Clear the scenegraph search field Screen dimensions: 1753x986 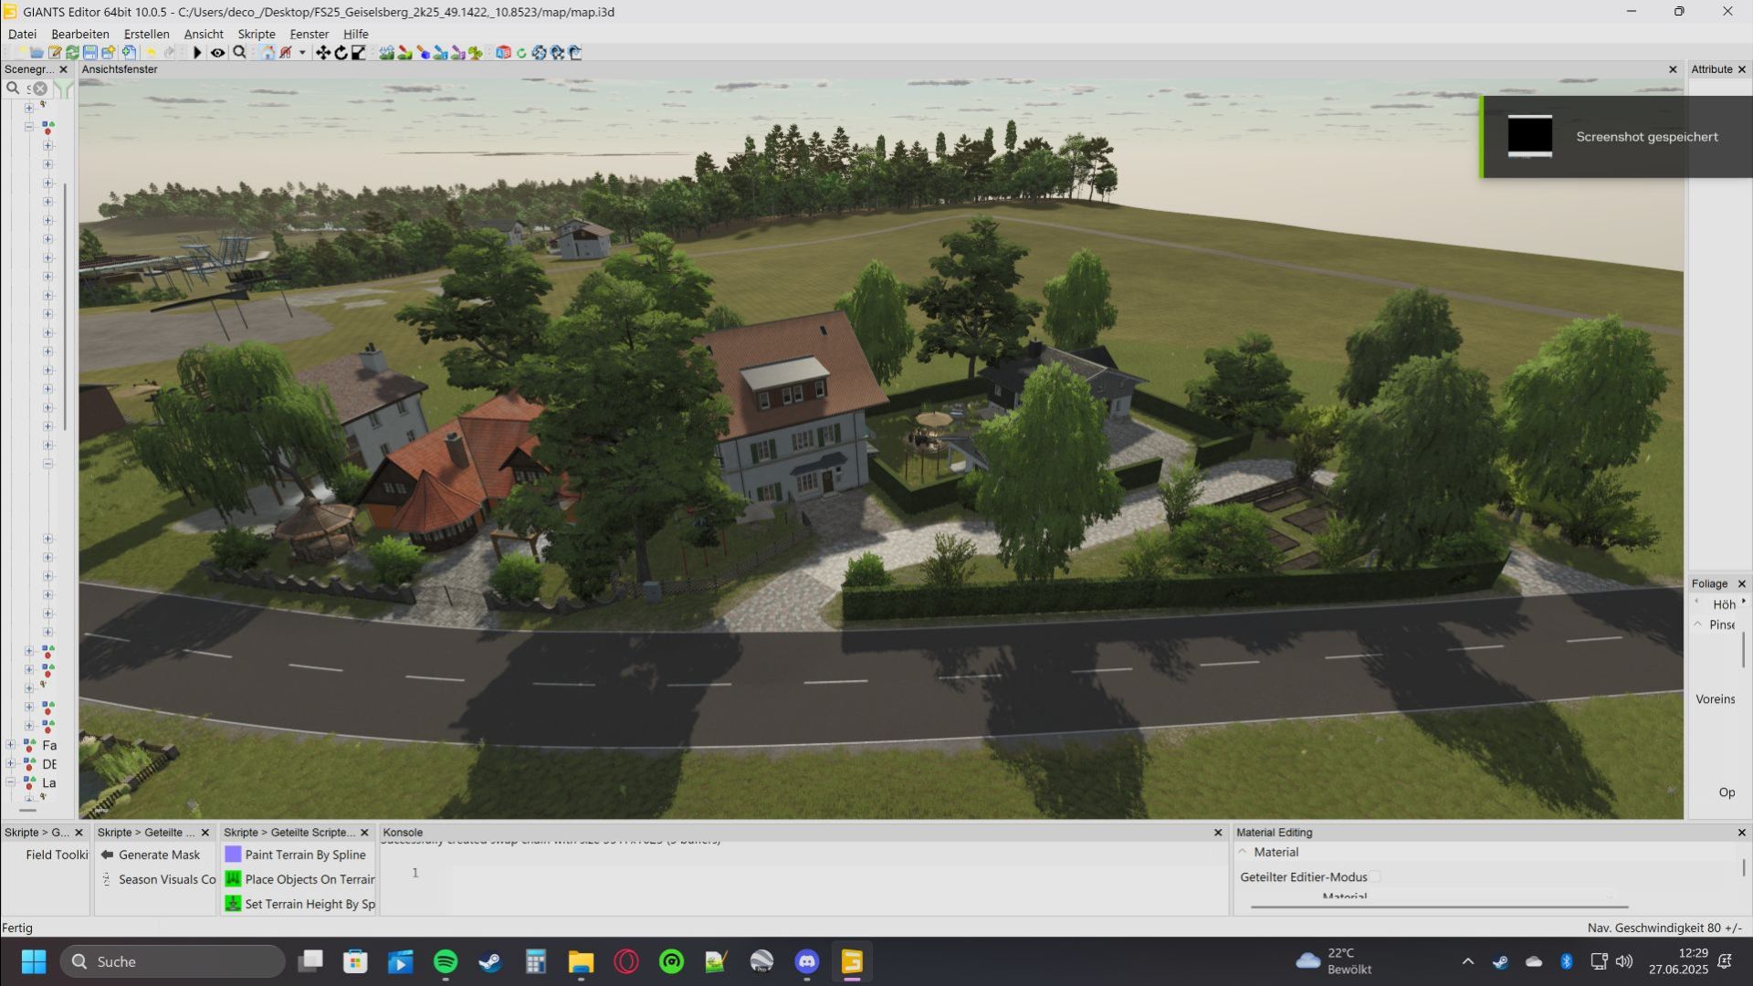tap(40, 89)
